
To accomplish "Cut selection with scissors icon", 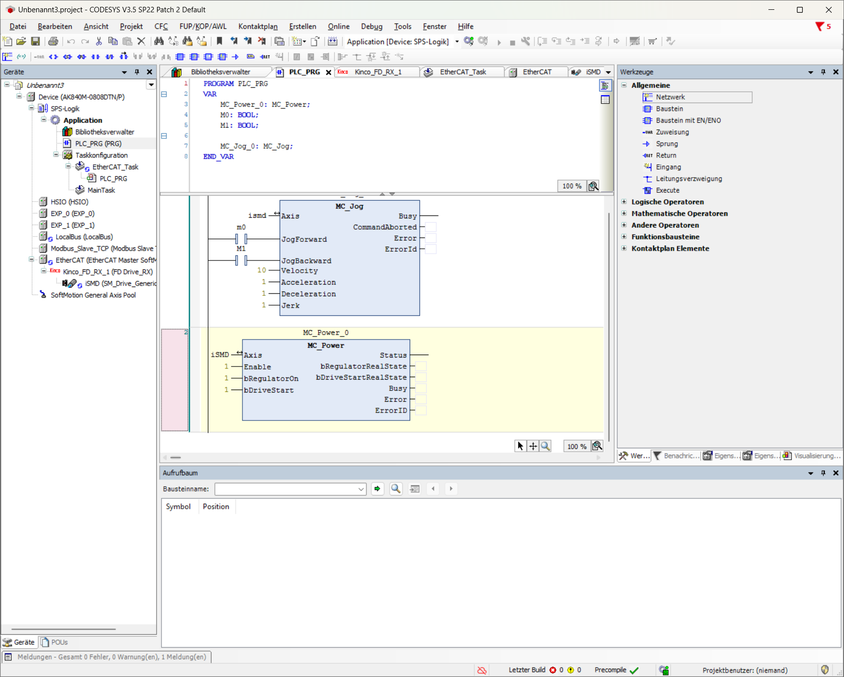I will [x=99, y=42].
